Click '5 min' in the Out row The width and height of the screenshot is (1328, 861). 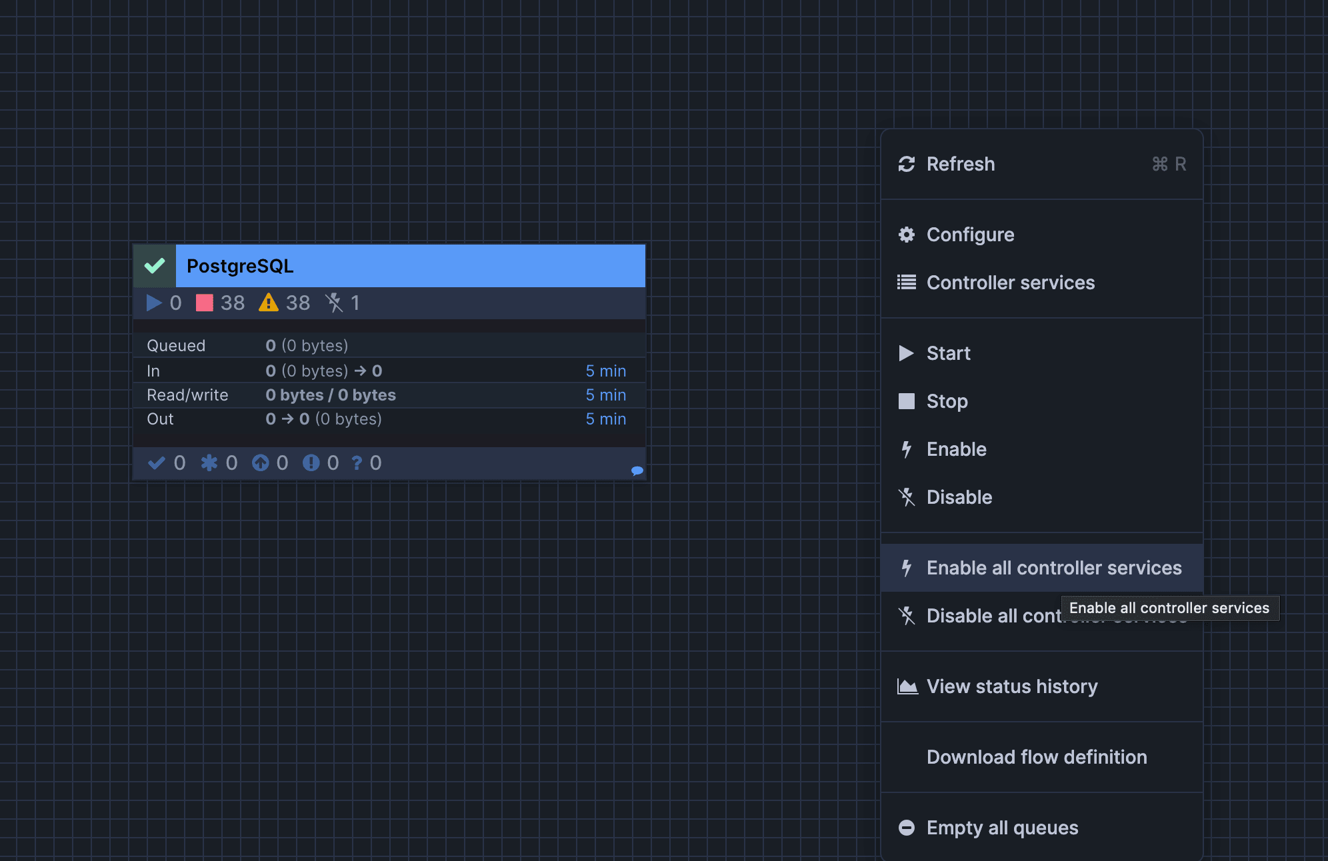point(606,419)
